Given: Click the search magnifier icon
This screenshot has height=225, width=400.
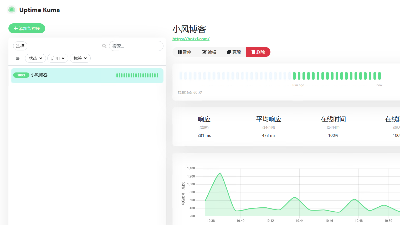Looking at the screenshot, I should [x=104, y=46].
